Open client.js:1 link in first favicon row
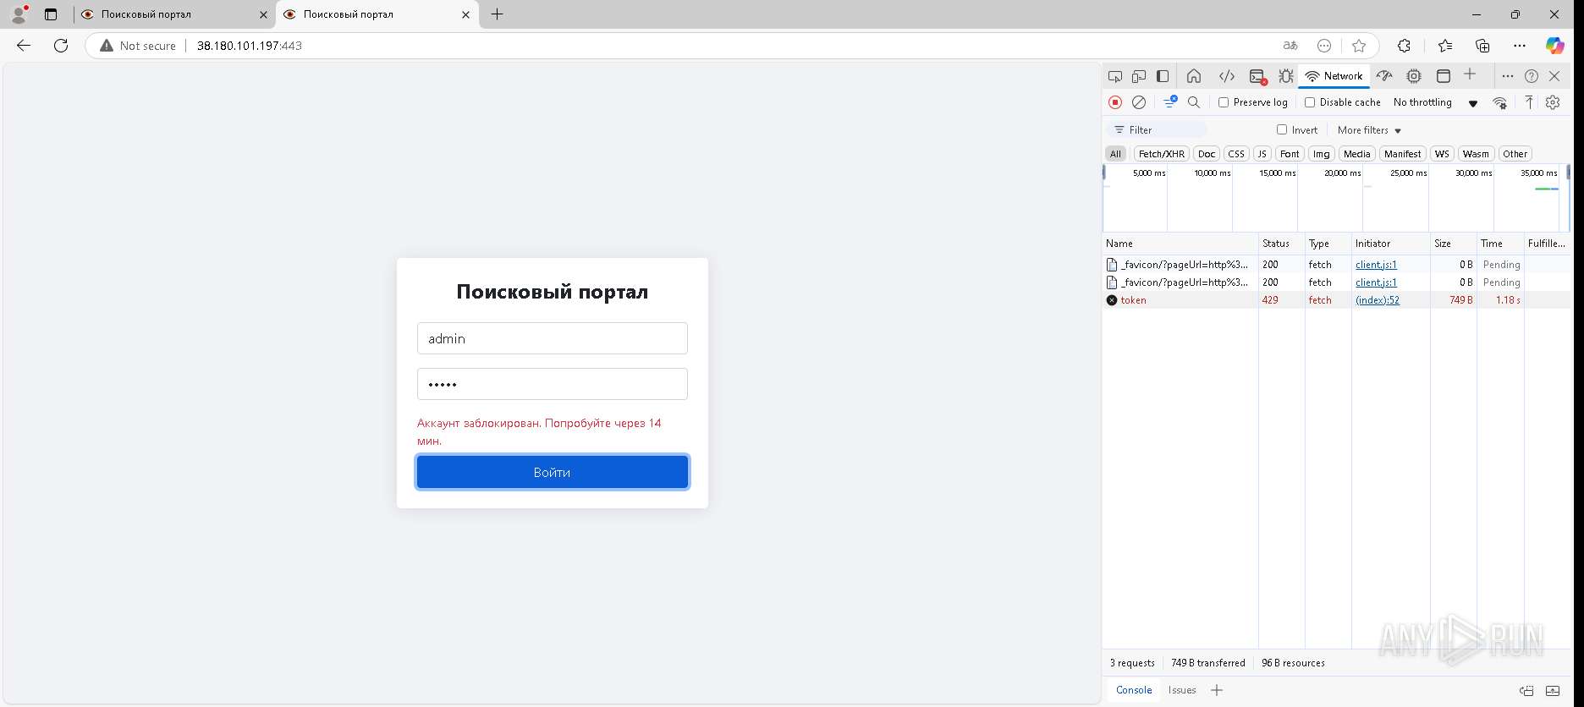1584x707 pixels. coord(1376,265)
